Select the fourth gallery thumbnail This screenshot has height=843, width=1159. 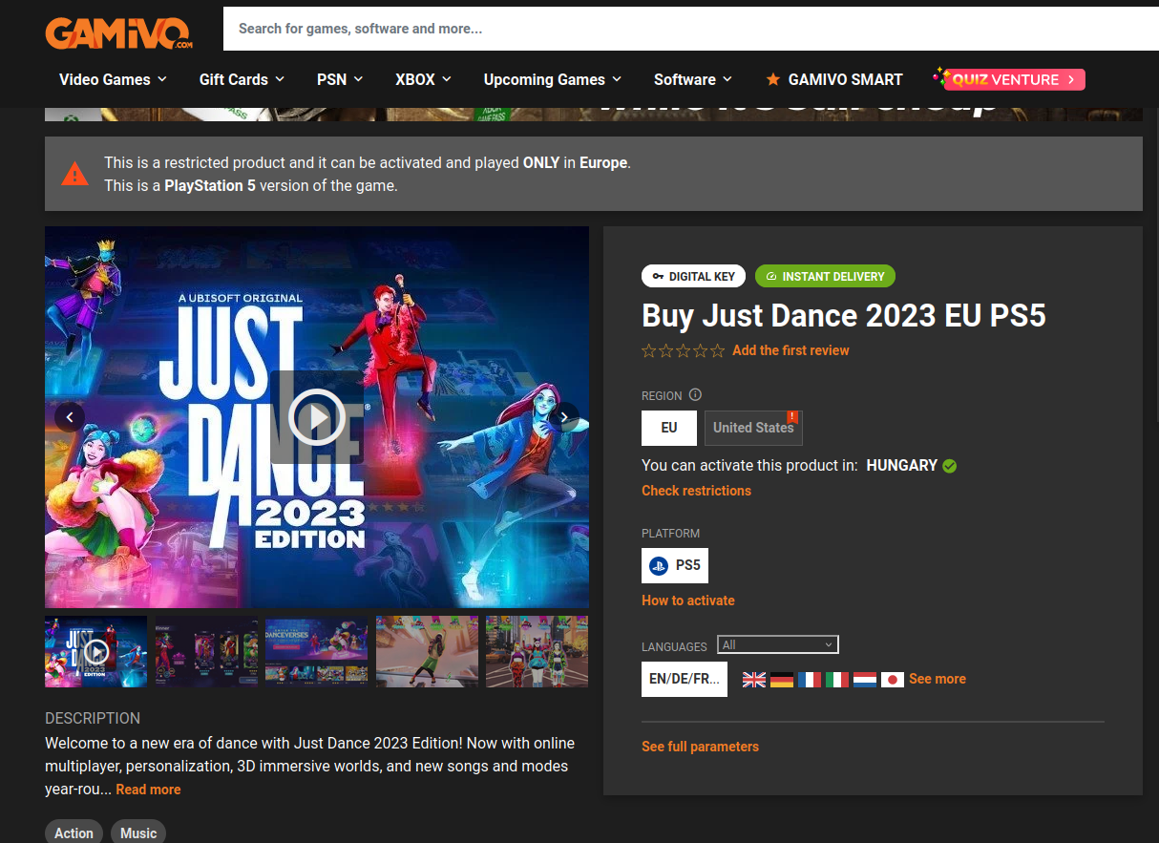(427, 651)
